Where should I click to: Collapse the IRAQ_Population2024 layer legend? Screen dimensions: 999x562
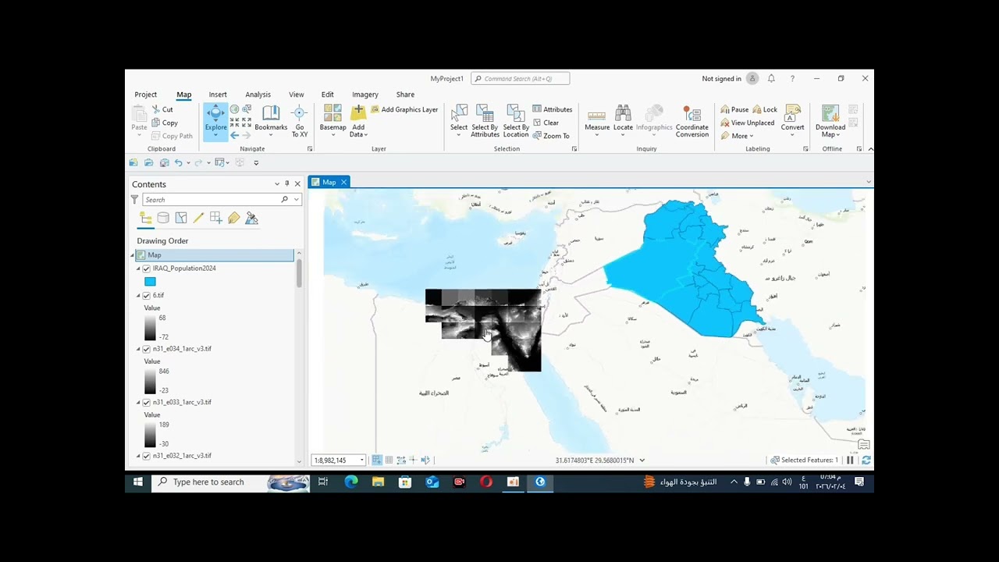(138, 269)
